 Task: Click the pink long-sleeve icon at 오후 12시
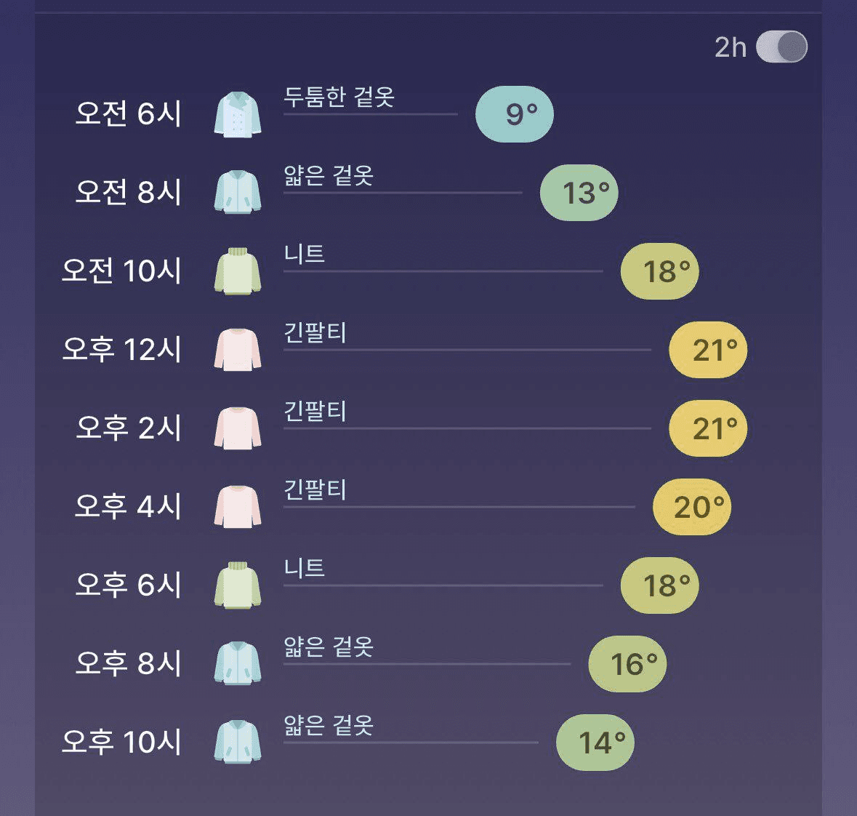[x=238, y=350]
